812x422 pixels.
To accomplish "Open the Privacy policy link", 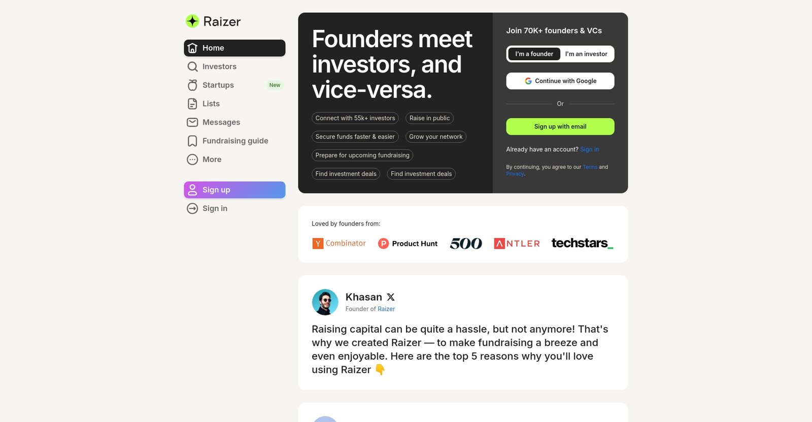I will [514, 173].
